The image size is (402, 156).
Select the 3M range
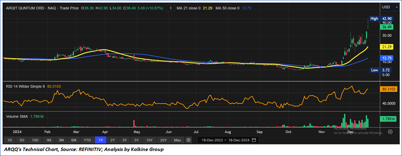(x=61, y=140)
